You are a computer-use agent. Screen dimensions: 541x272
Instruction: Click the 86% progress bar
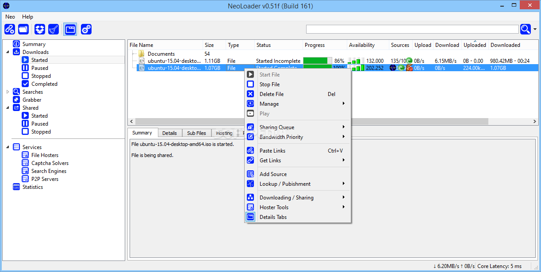point(317,61)
